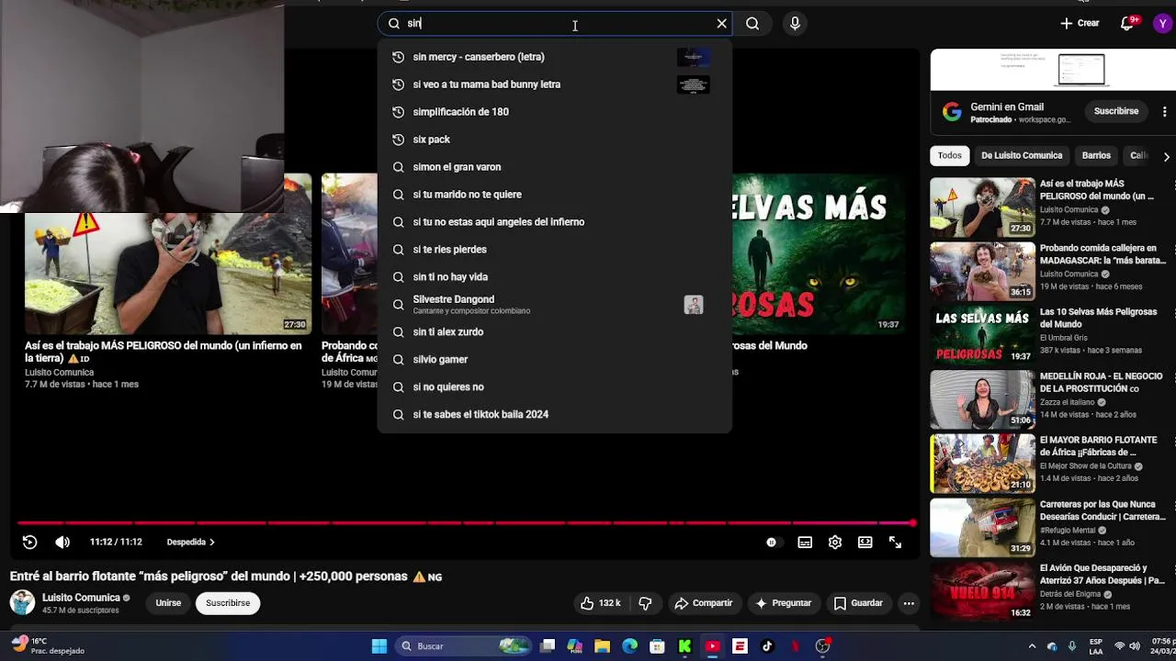Screen dimensions: 1176x661
Task: Start voice search with the microphone icon
Action: (795, 24)
